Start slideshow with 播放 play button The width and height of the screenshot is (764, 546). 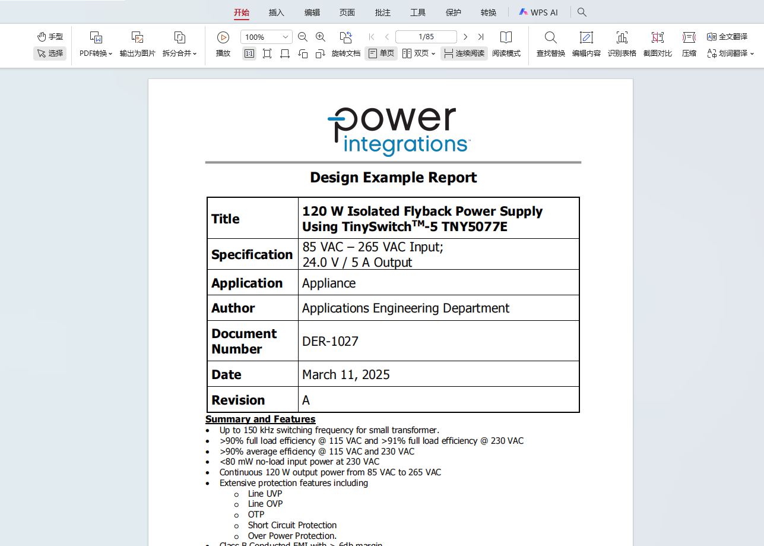point(223,45)
